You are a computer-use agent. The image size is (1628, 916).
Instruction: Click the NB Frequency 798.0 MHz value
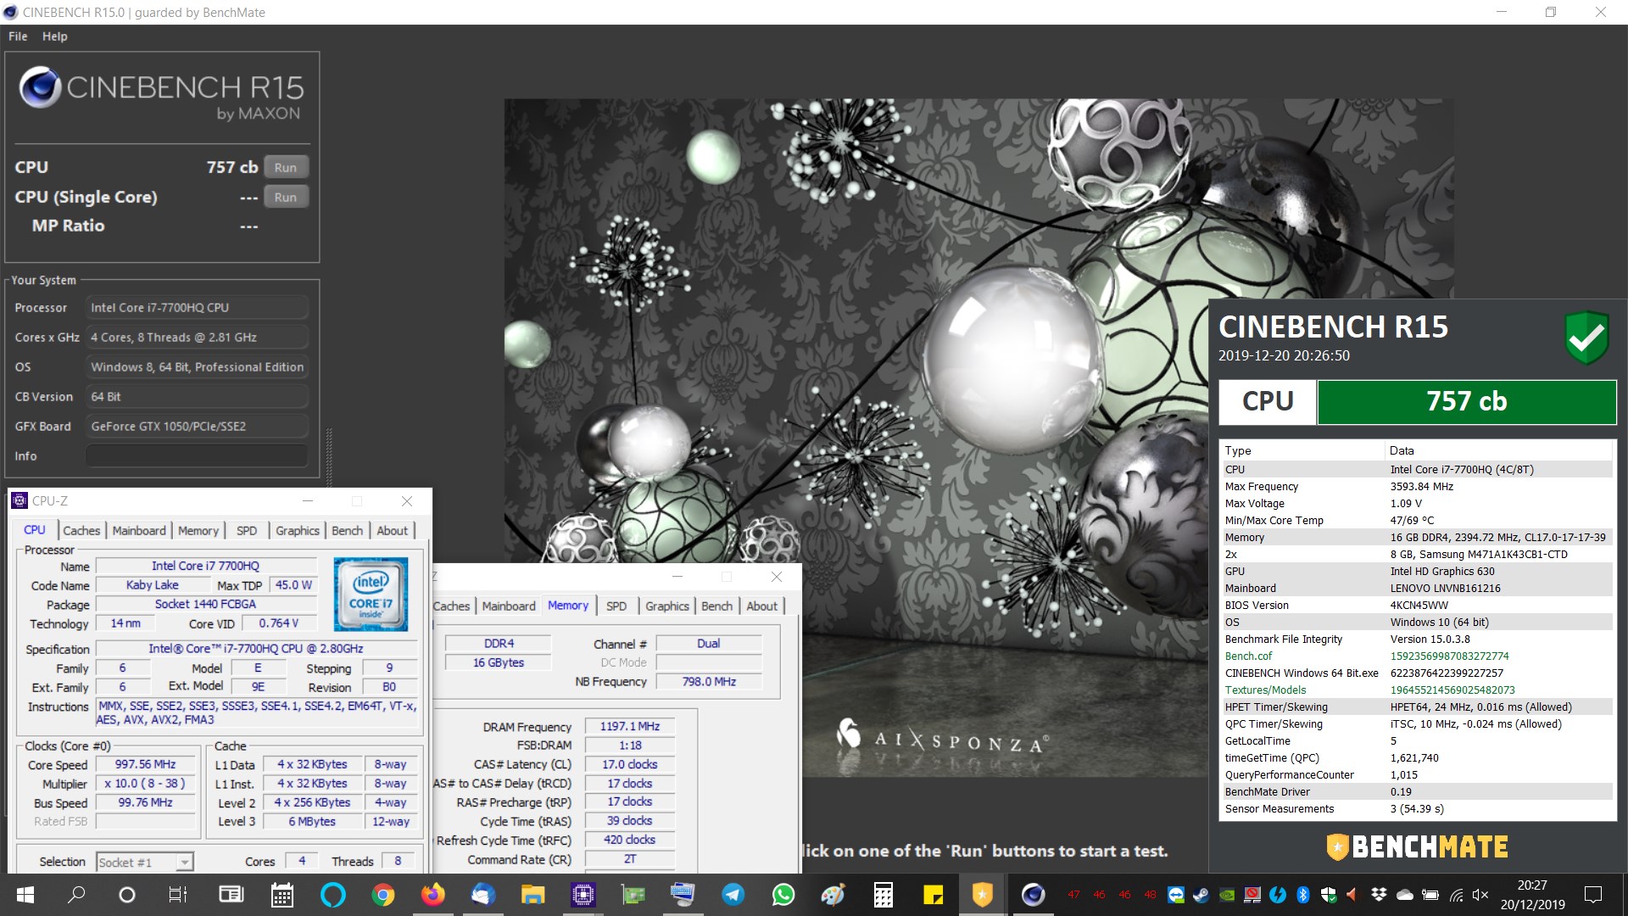coord(709,681)
